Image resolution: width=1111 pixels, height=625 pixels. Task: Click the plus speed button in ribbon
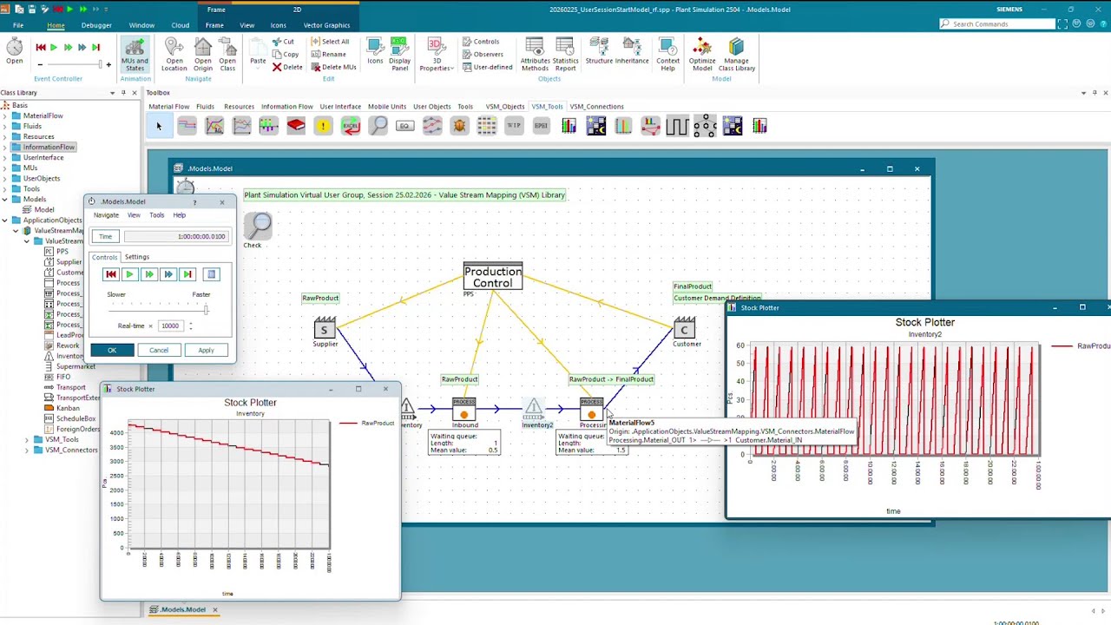click(x=108, y=64)
